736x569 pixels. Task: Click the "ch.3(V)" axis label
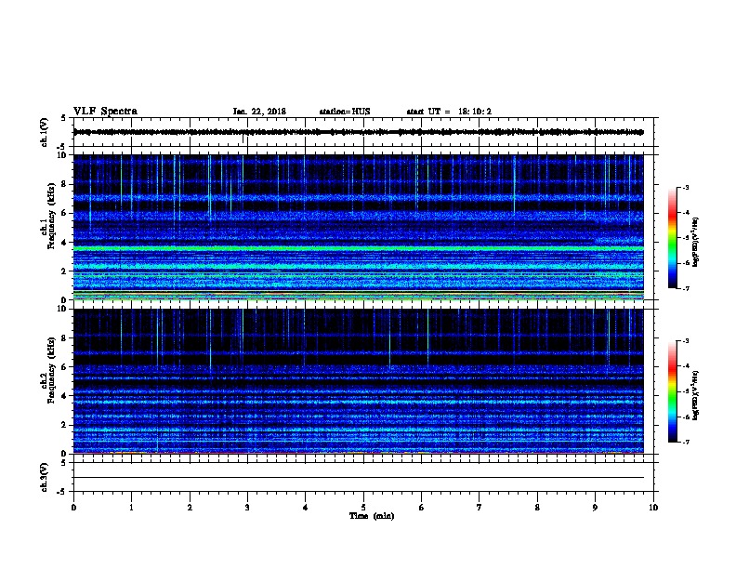[x=44, y=477]
